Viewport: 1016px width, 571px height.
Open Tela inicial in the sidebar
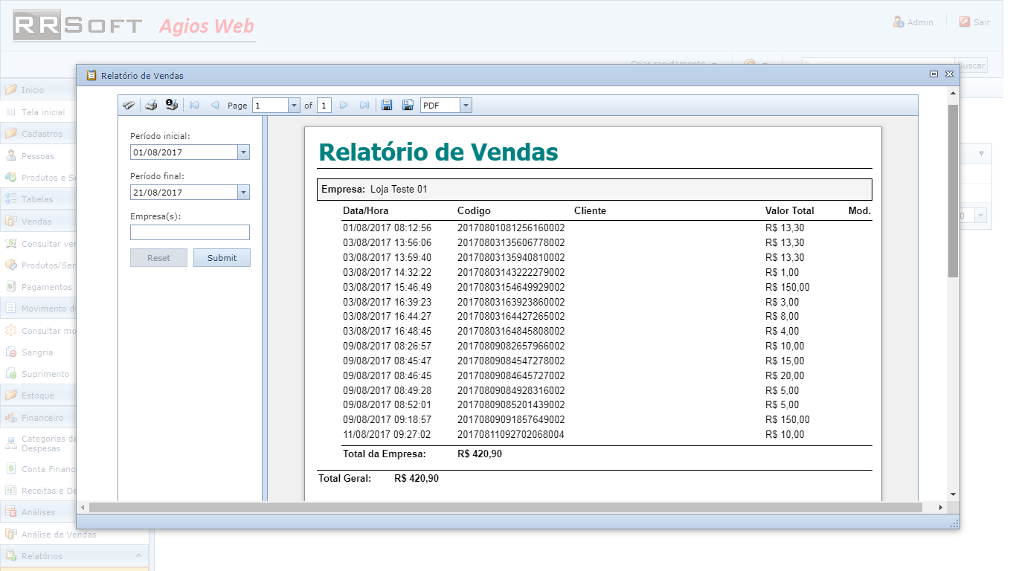click(x=43, y=112)
